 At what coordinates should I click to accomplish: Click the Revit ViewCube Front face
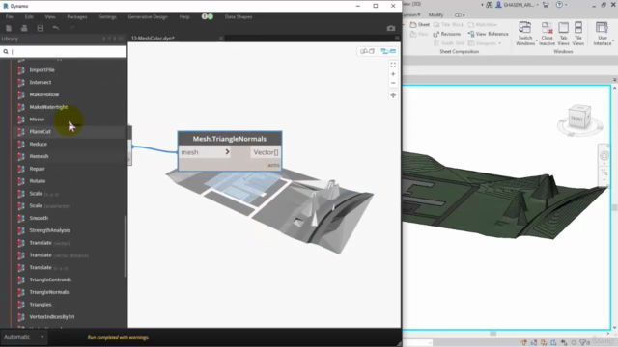(577, 119)
